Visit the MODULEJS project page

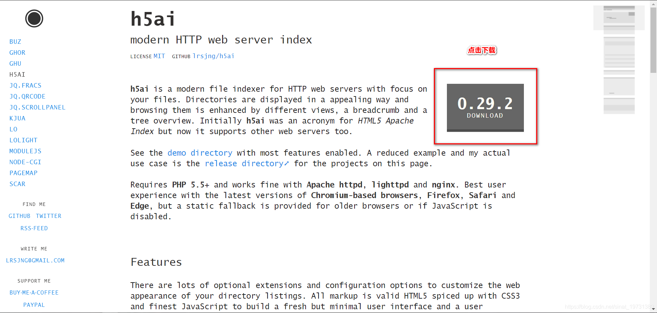(25, 151)
